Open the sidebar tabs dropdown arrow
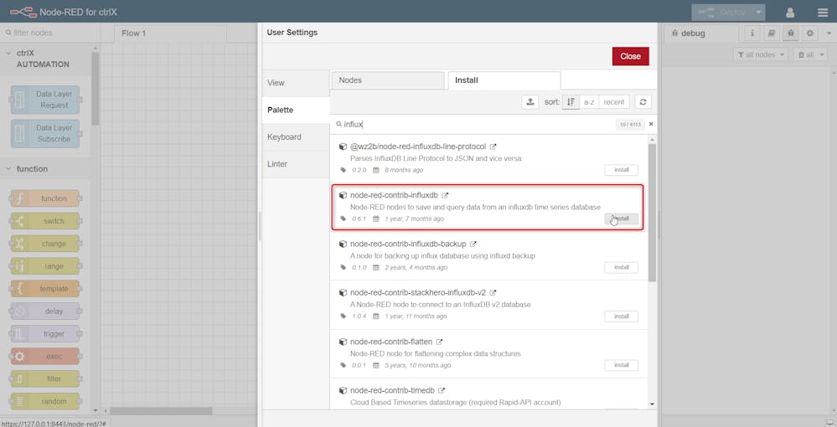The width and height of the screenshot is (837, 427). tap(829, 33)
